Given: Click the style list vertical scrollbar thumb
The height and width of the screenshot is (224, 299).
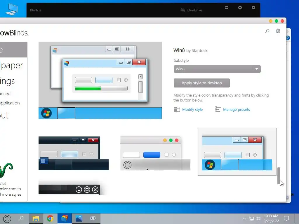Looking at the screenshot, I should [x=279, y=176].
